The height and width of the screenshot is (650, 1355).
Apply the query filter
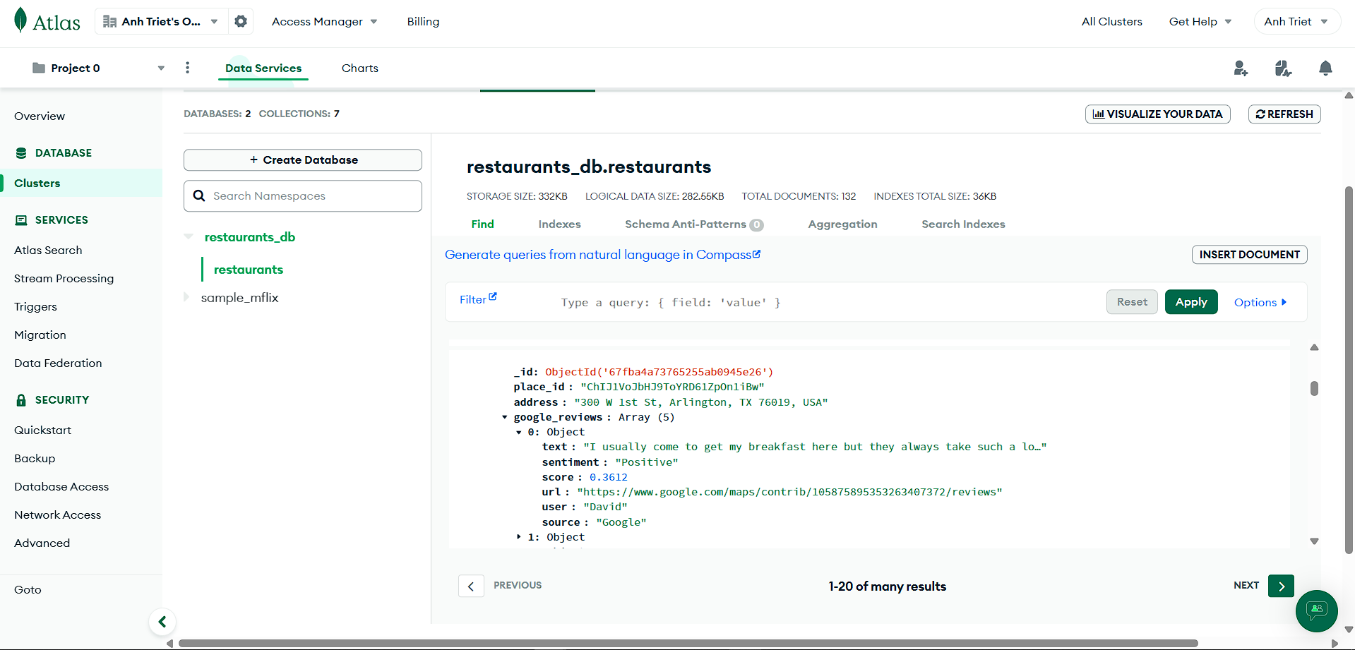coord(1191,302)
